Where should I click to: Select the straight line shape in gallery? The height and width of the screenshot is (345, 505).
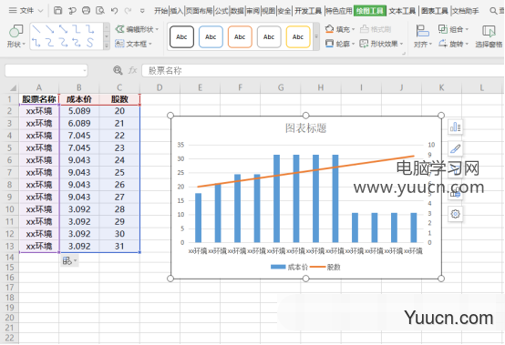36,29
